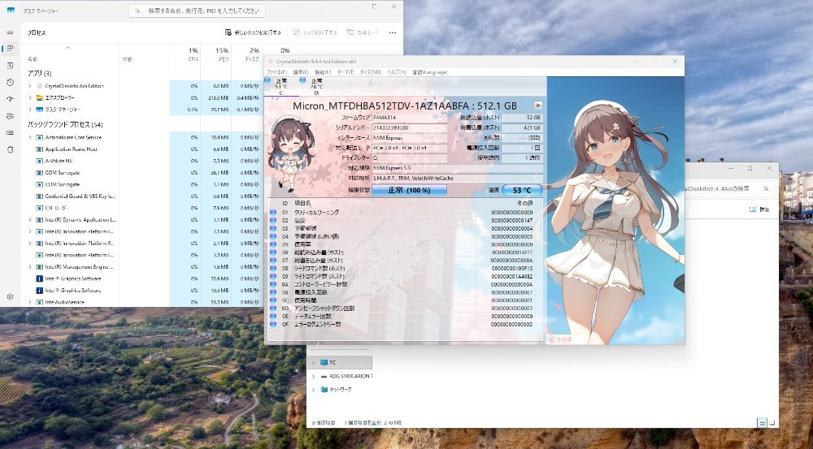
Task: Click Explorer search field for CrystalDiskInfo9_4_4Aoi
Action: pyautogui.click(x=729, y=189)
